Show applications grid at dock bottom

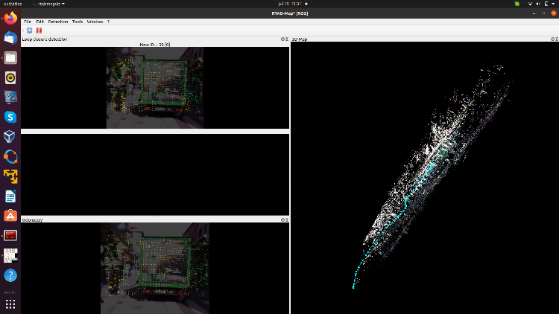[x=10, y=304]
